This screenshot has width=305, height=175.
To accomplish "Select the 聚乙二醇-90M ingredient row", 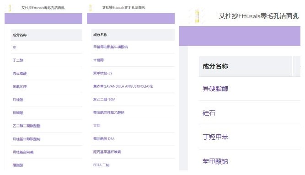I will click(133, 99).
